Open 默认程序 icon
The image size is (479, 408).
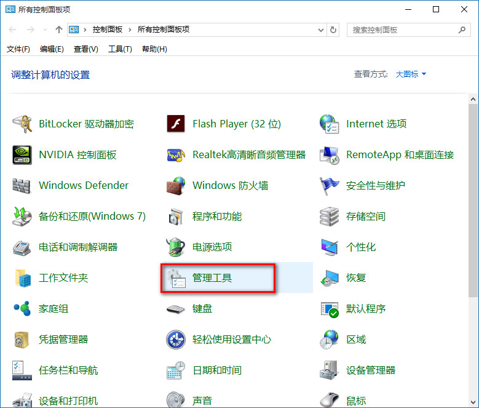tap(330, 310)
